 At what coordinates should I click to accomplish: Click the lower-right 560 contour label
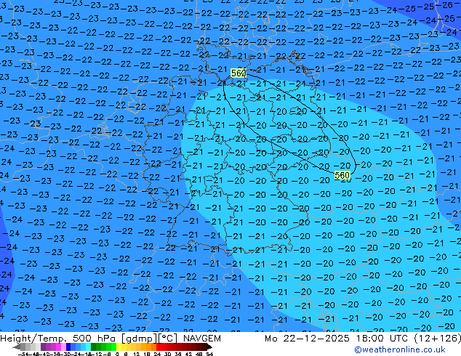[342, 176]
